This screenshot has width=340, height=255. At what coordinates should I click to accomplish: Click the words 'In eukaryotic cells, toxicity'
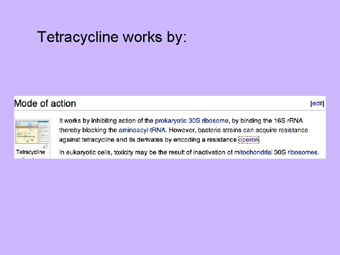[96, 153]
